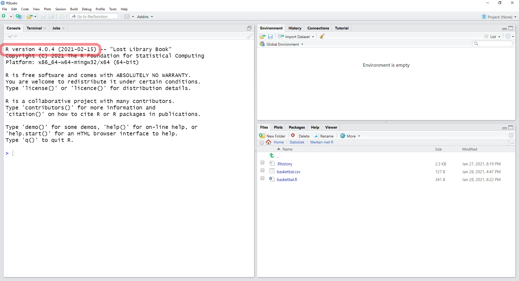Check the basketbal.R file checkbox
This screenshot has width=519, height=281.
pos(262,178)
